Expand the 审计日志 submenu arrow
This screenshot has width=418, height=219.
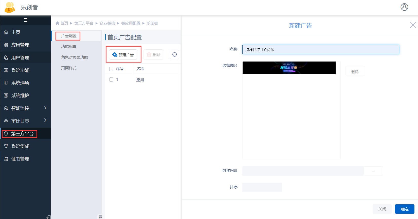coord(45,121)
